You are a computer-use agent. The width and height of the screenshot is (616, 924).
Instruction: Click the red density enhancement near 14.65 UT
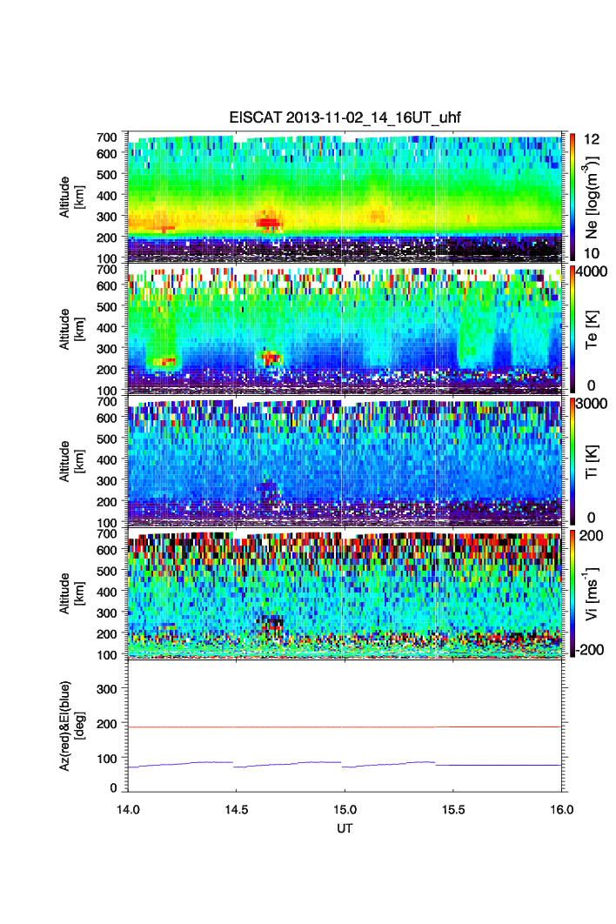(x=269, y=223)
